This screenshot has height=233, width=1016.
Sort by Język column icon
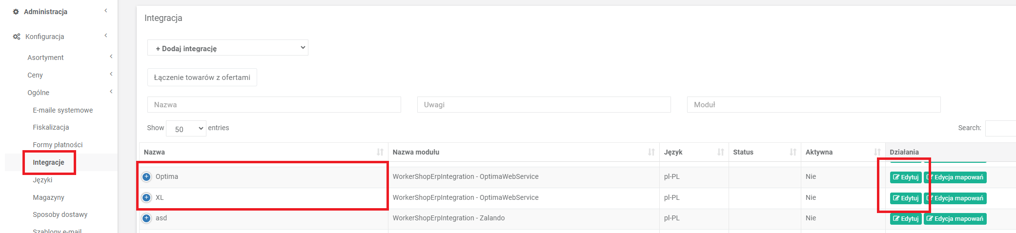[720, 152]
